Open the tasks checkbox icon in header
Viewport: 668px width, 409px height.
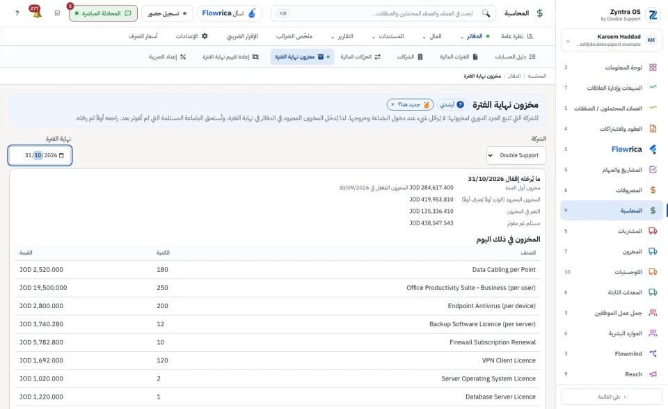[58, 13]
